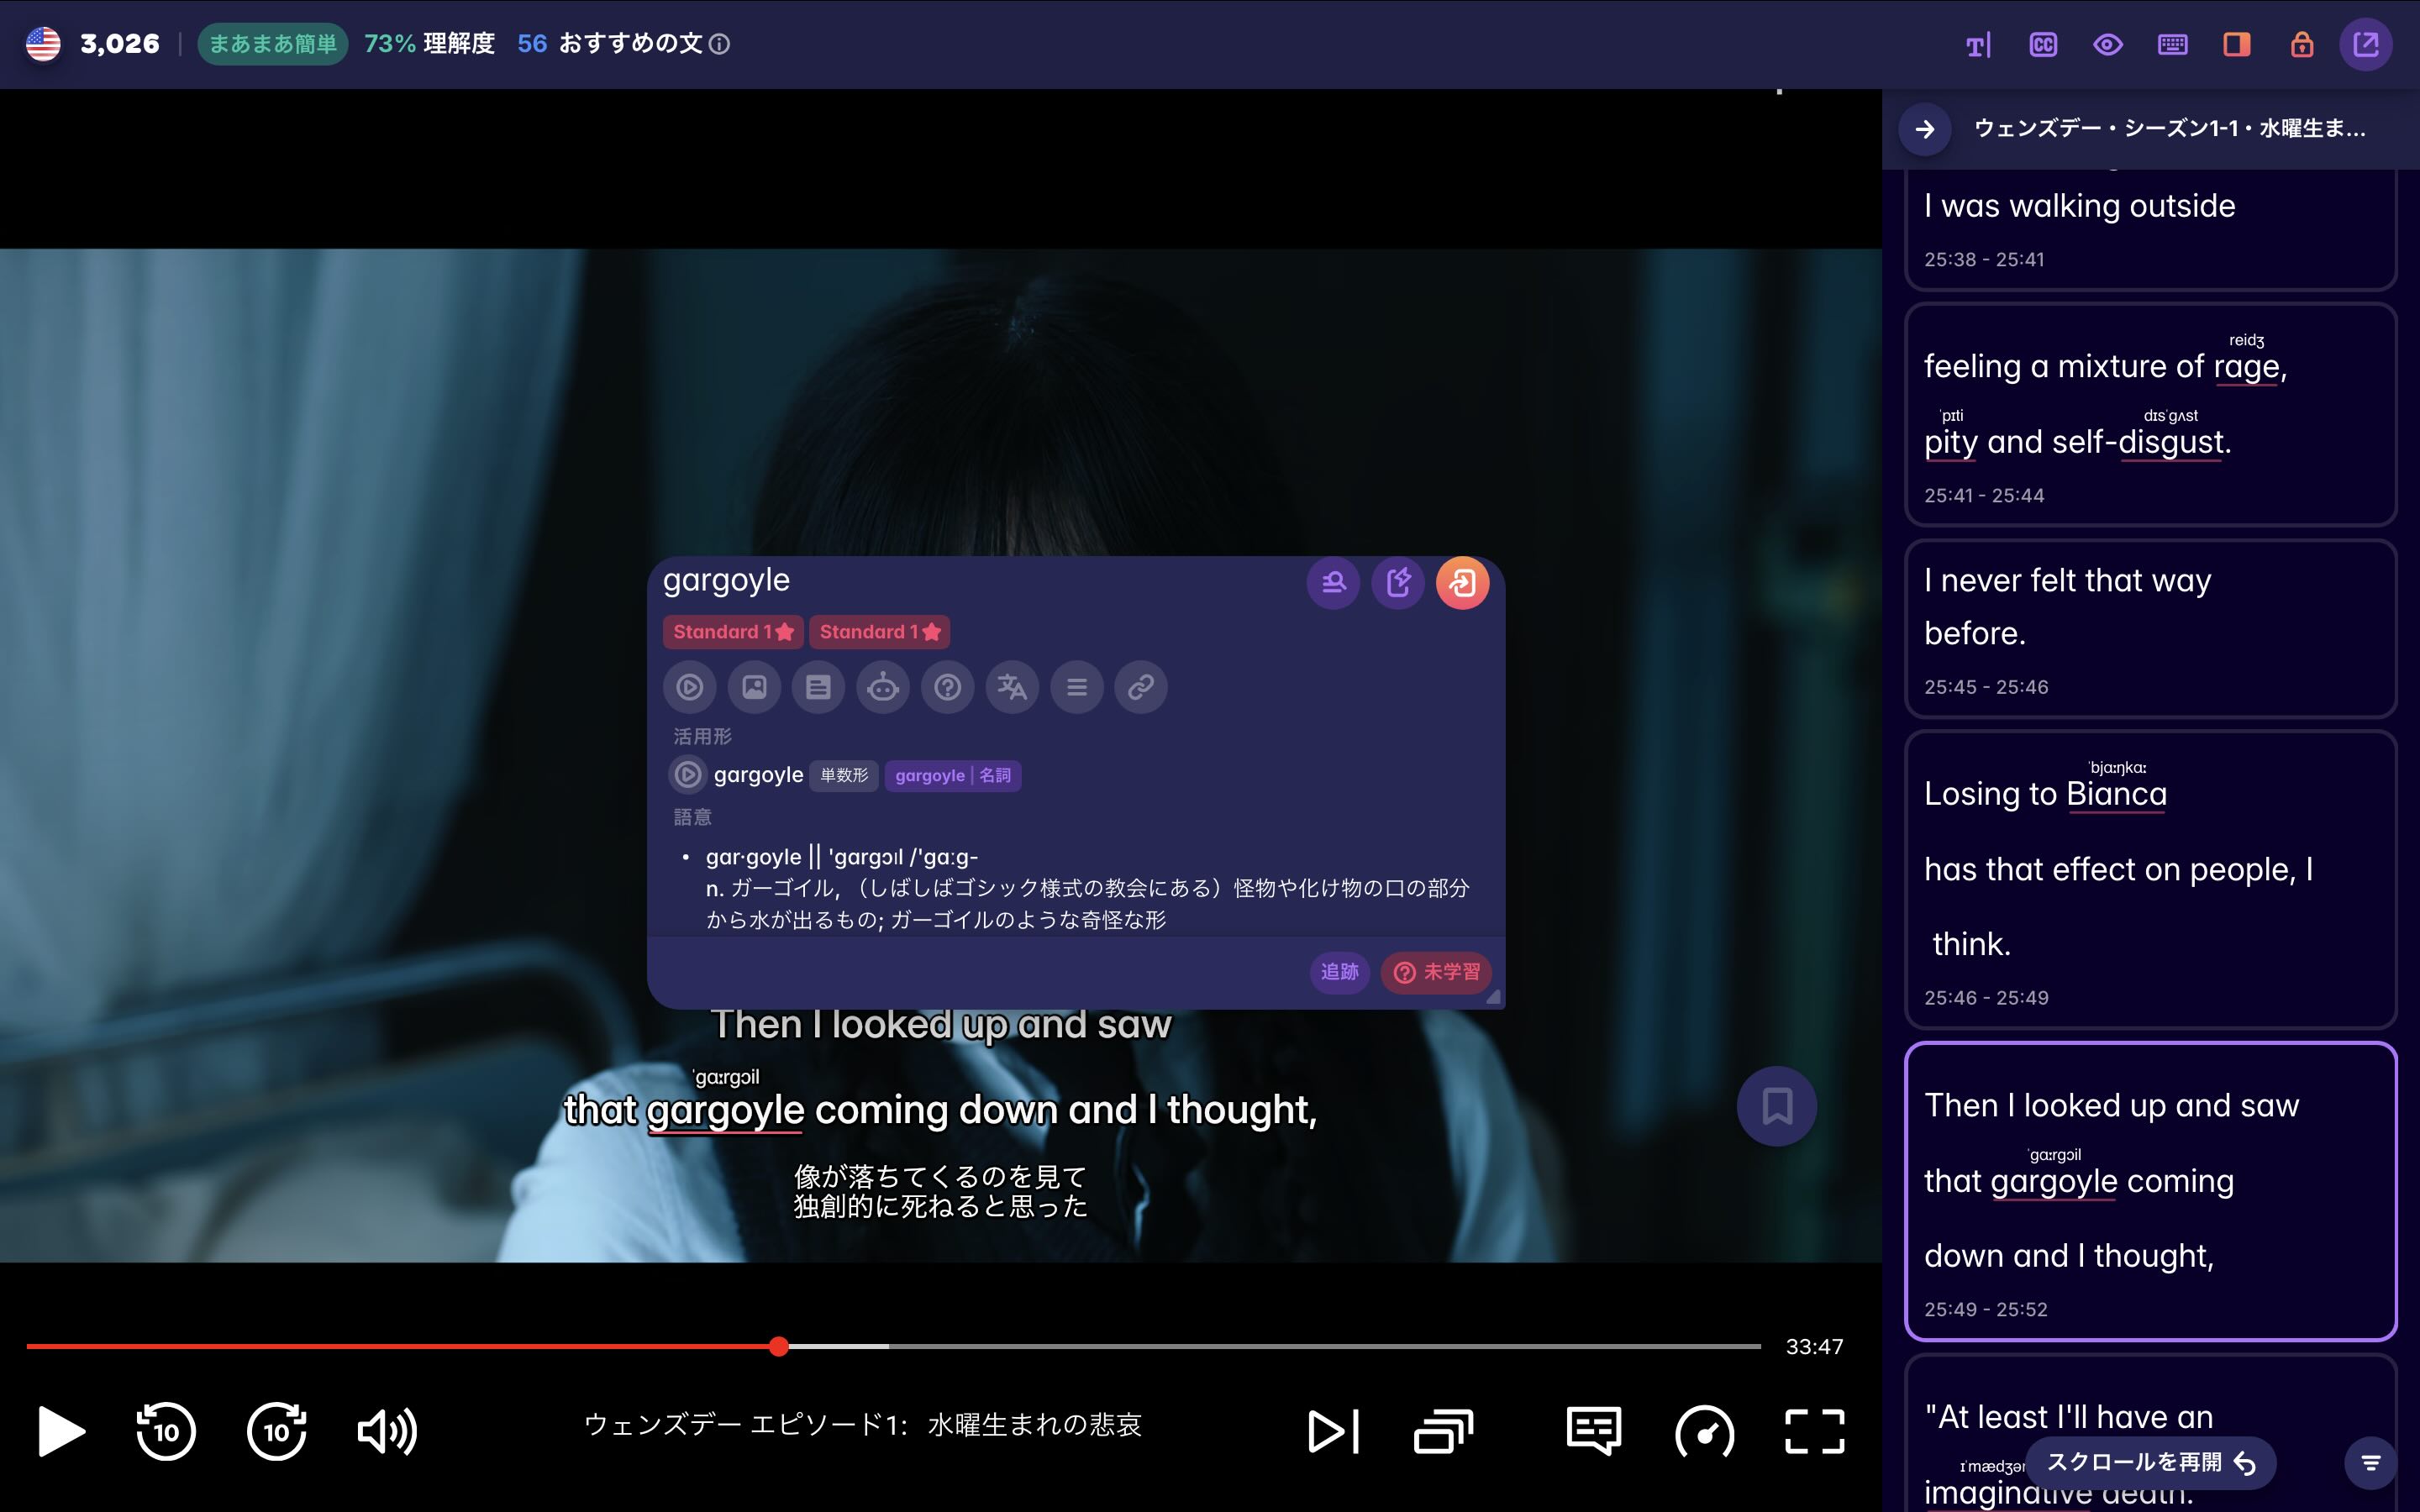The image size is (2420, 1512).
Task: Seek using the video progress slider
Action: pos(779,1346)
